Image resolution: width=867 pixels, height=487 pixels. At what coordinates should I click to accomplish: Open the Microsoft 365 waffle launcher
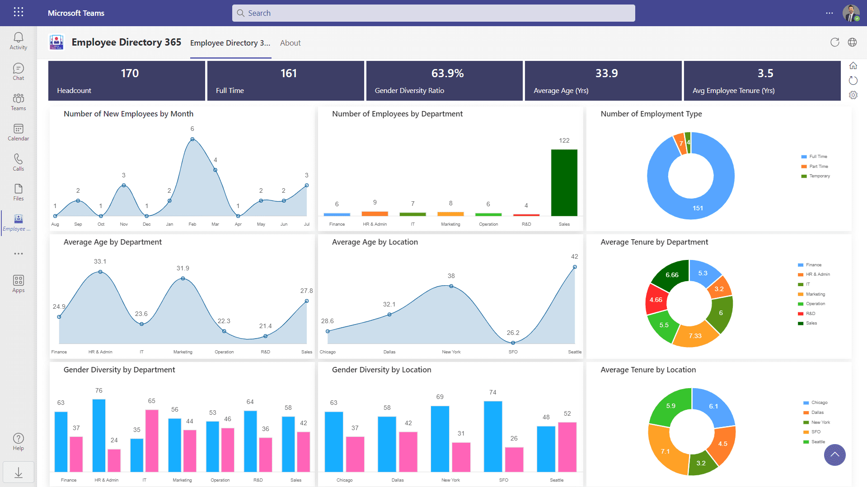pos(18,12)
